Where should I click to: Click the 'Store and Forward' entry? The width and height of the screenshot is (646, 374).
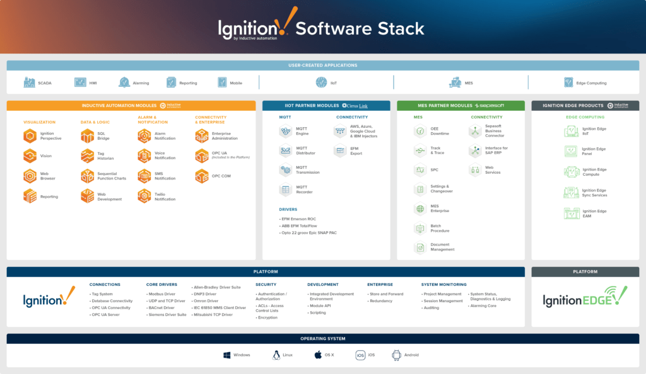point(387,294)
